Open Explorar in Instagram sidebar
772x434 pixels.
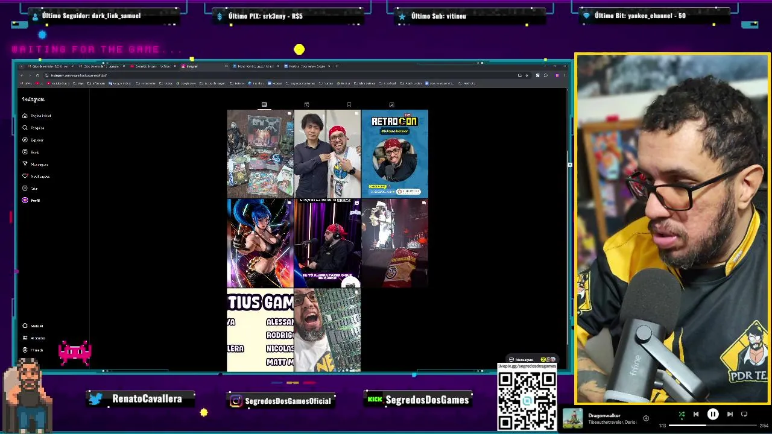(x=33, y=140)
